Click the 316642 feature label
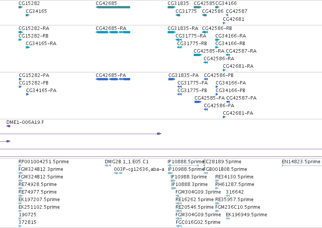This screenshot has width=322, height=228. (x=235, y=192)
